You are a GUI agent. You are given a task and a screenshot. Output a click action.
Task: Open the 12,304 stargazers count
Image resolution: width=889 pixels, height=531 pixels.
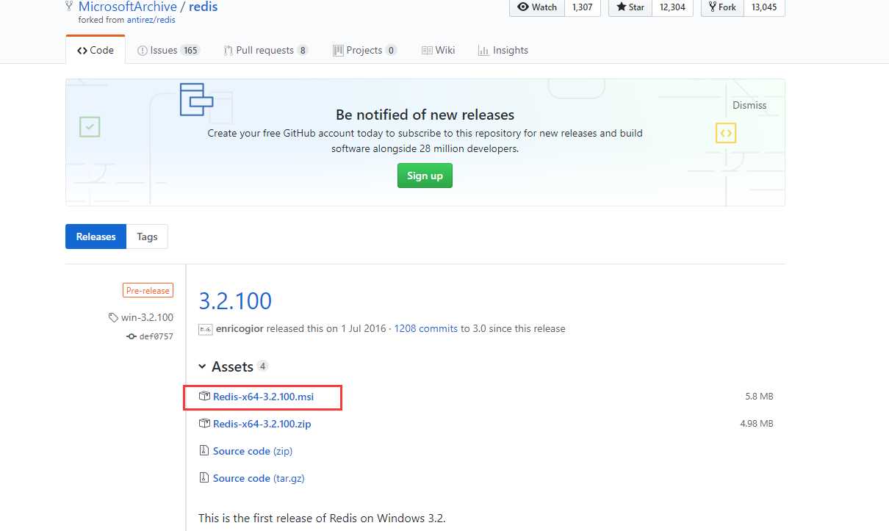click(672, 7)
